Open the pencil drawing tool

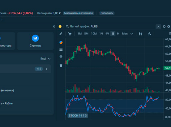(x=61, y=34)
